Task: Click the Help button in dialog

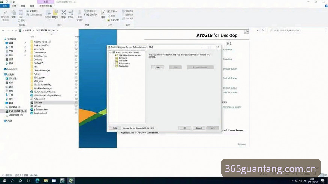Action: tap(115, 128)
